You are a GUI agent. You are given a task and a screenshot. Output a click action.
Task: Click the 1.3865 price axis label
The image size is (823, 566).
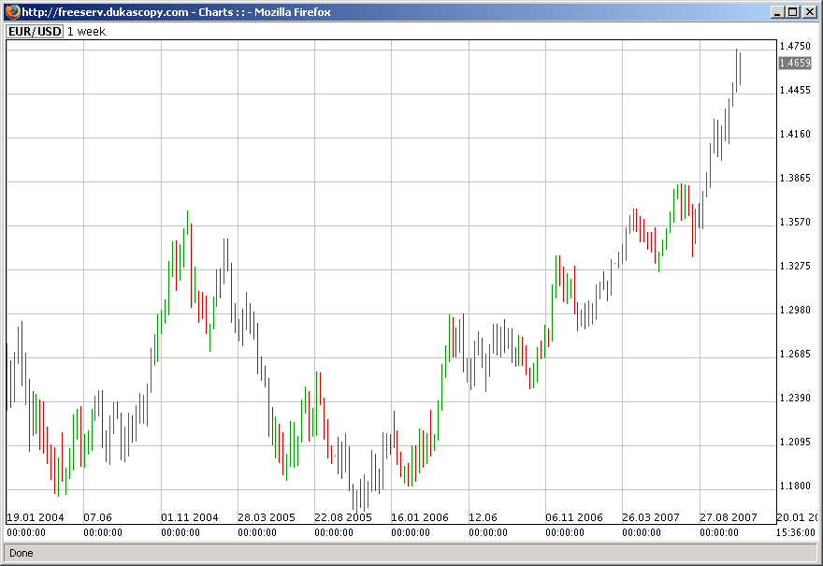click(x=795, y=178)
